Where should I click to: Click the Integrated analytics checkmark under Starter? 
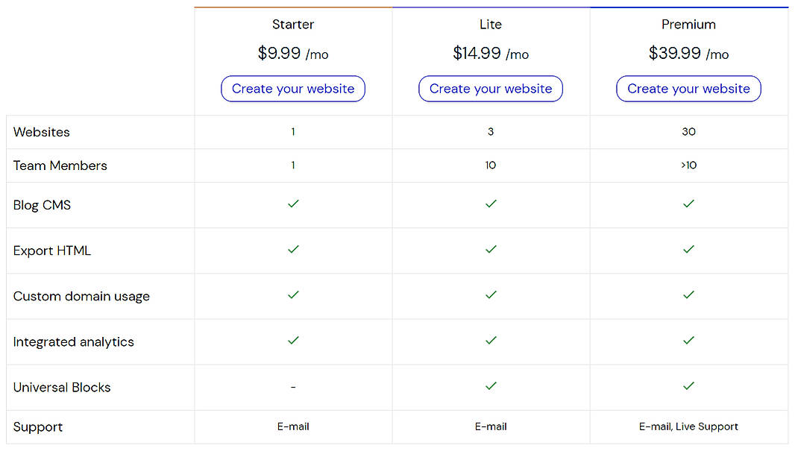293,340
